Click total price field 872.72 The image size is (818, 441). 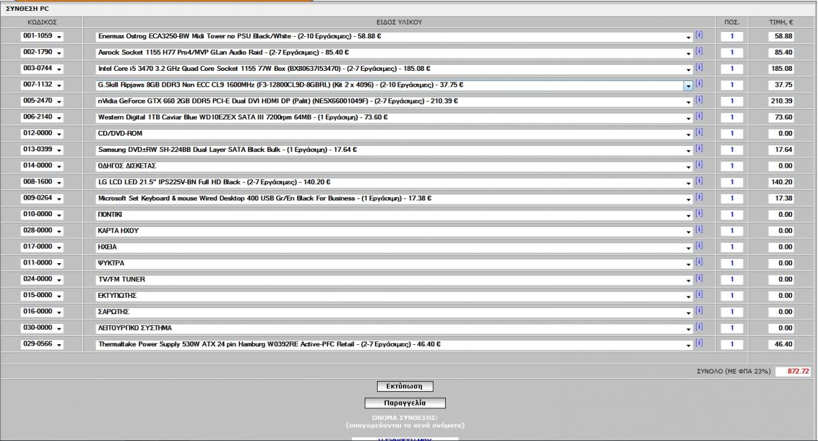[794, 371]
